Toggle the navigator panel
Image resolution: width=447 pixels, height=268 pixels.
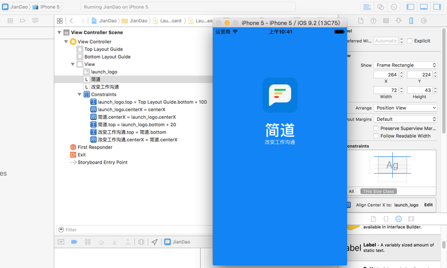tap(410, 7)
